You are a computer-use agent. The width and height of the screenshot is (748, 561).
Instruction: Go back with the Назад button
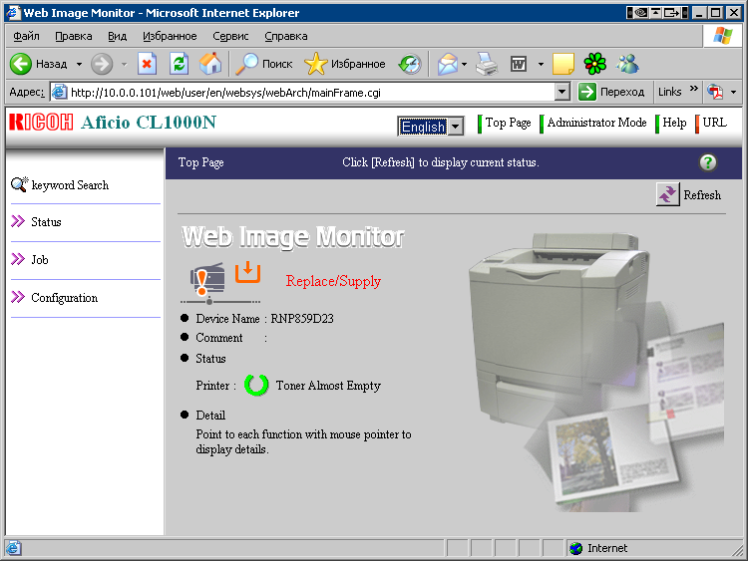click(x=38, y=64)
